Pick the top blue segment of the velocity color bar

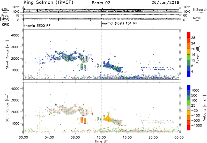tap(189, 88)
